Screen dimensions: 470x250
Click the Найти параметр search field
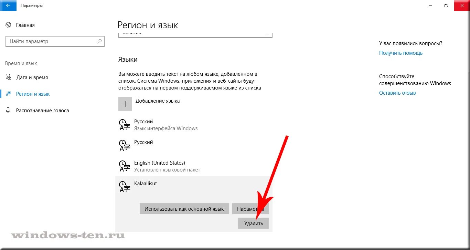click(x=52, y=41)
